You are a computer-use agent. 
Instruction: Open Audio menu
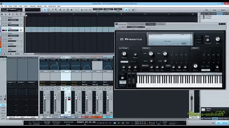[x=26, y=6]
